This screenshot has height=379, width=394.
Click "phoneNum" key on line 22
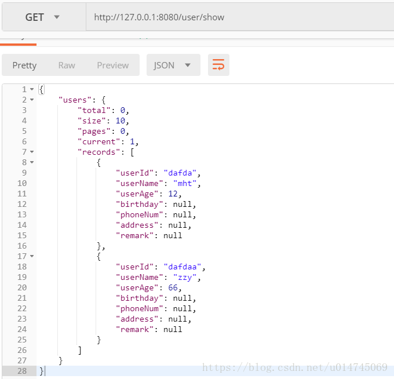click(x=140, y=308)
